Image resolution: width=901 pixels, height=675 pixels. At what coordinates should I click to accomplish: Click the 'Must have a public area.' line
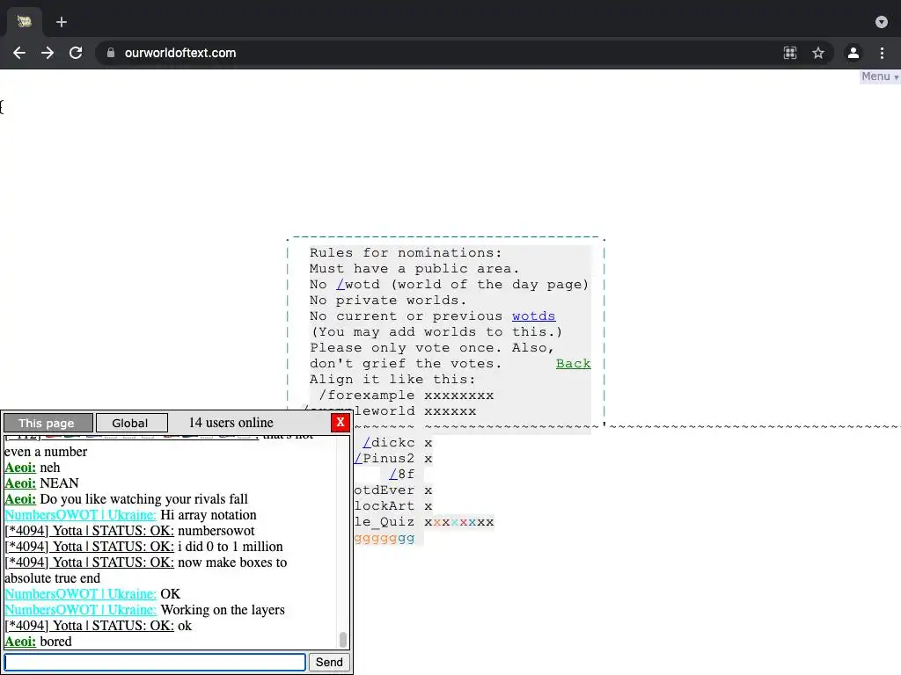click(414, 268)
